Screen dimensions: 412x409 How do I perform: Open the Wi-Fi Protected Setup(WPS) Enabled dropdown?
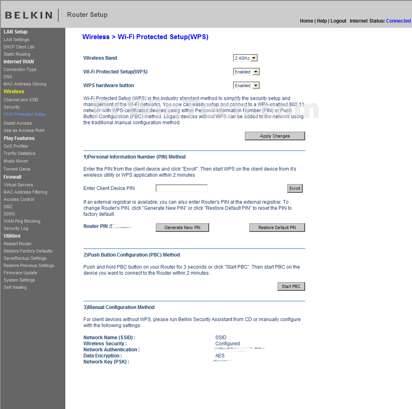click(x=246, y=72)
